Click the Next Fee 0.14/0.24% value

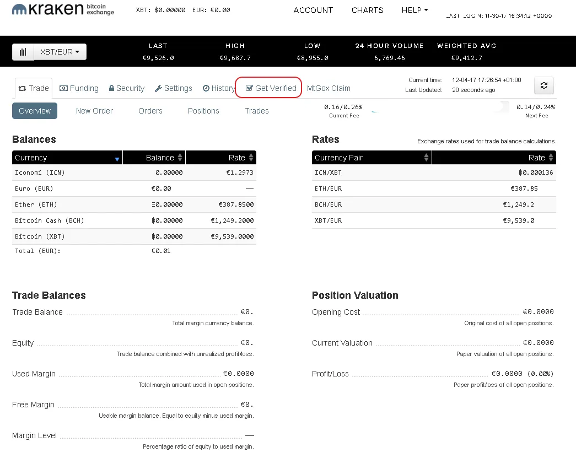[536, 107]
